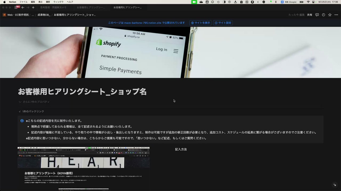Open Time Machine clock menu icon

point(218,2)
